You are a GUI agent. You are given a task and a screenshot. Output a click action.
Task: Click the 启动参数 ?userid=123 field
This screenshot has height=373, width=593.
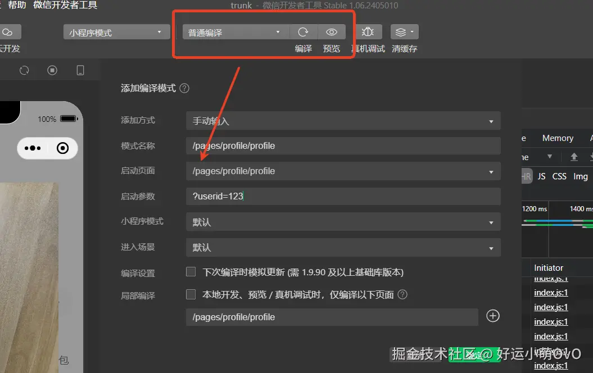click(x=343, y=197)
